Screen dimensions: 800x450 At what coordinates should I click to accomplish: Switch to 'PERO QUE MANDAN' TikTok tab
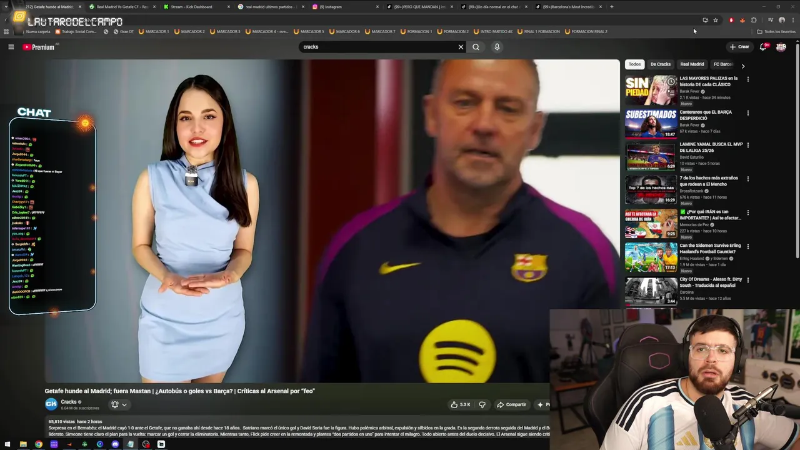[419, 7]
